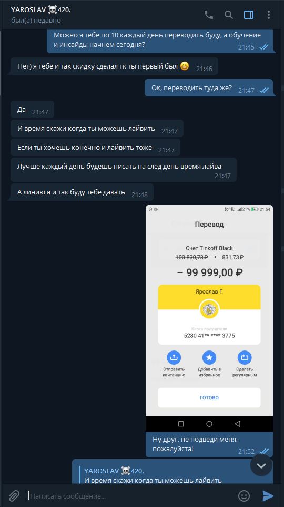
Task: Toggle the right sidebar panel icon
Action: (248, 15)
